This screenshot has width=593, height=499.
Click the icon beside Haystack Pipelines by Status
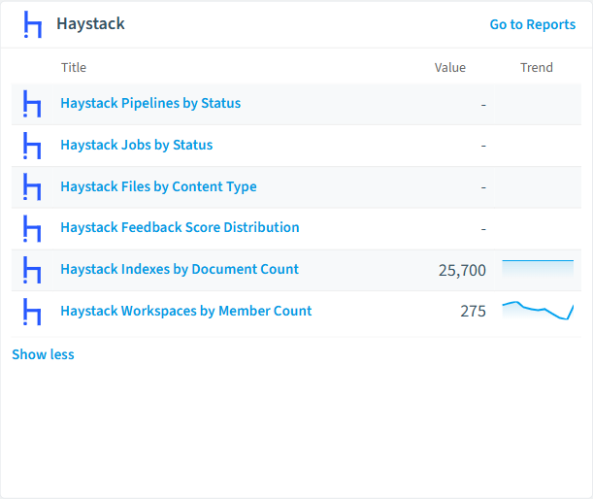[x=32, y=104]
